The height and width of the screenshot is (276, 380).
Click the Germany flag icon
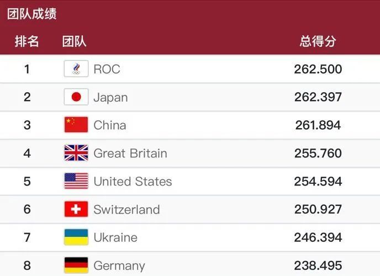point(76,265)
